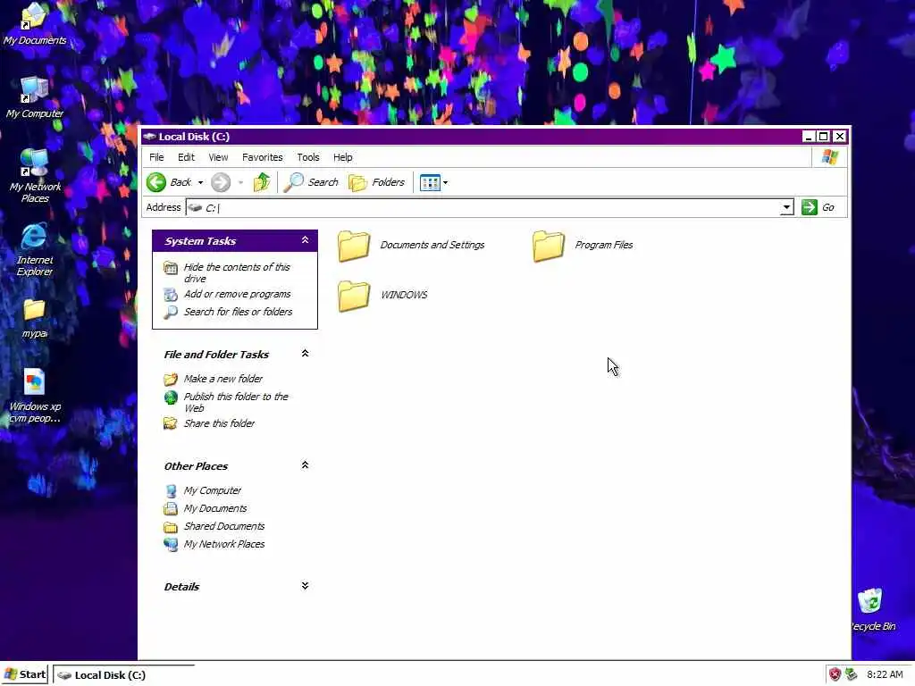
Task: Click the Add or remove programs icon
Action: coord(171,295)
